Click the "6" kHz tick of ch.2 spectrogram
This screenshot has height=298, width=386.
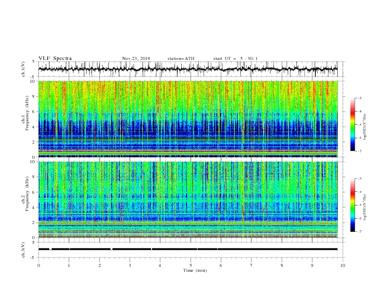pos(34,192)
